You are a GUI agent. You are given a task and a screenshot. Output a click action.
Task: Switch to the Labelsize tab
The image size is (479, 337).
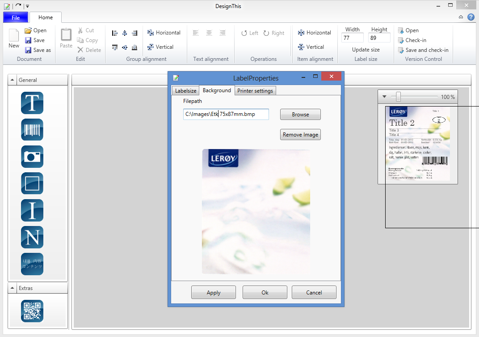coord(185,91)
